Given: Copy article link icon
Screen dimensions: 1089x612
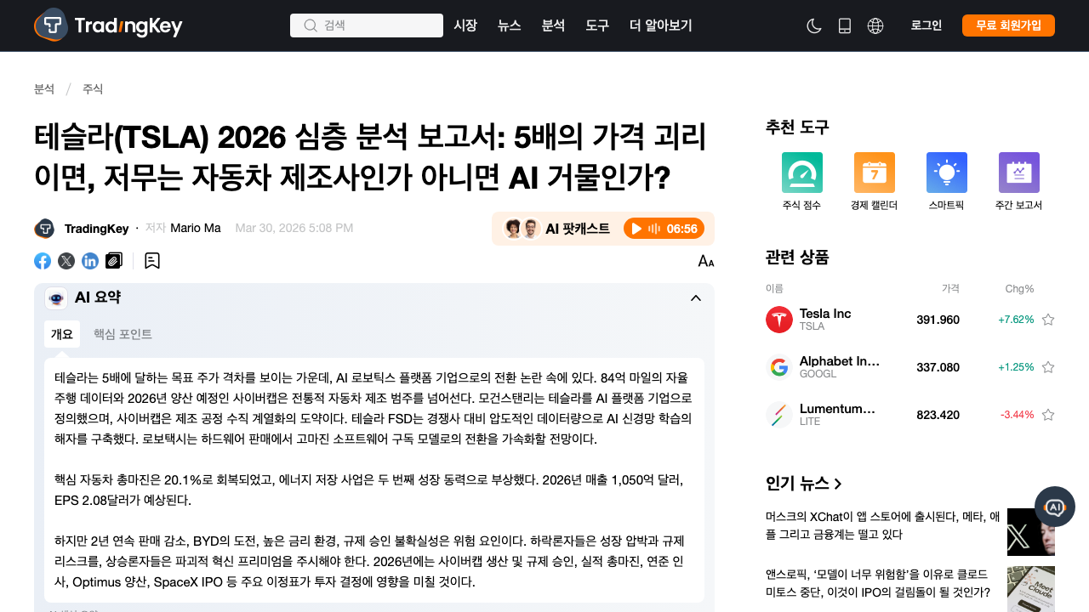Looking at the screenshot, I should tap(114, 261).
